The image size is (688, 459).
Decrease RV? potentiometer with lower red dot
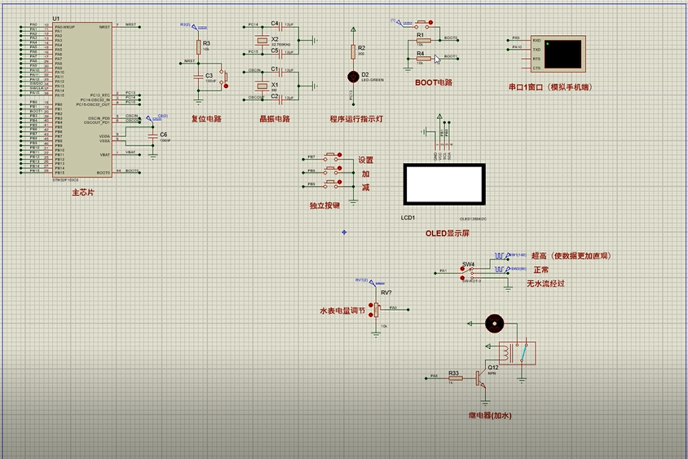click(371, 315)
